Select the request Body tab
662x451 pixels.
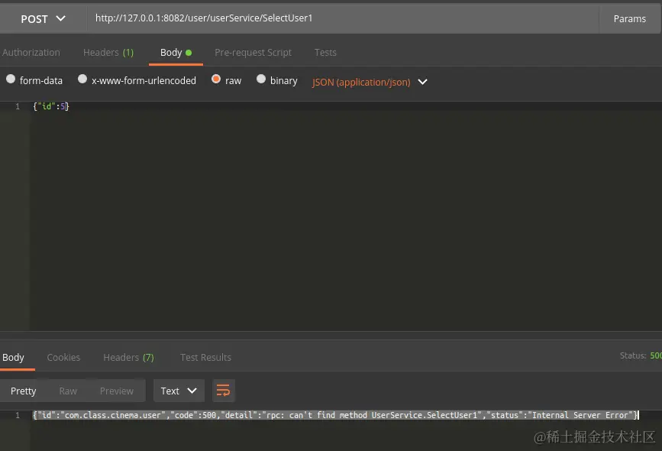pyautogui.click(x=171, y=52)
